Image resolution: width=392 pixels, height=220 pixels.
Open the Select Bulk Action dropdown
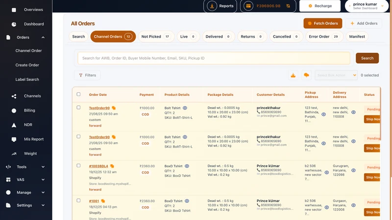(336, 75)
